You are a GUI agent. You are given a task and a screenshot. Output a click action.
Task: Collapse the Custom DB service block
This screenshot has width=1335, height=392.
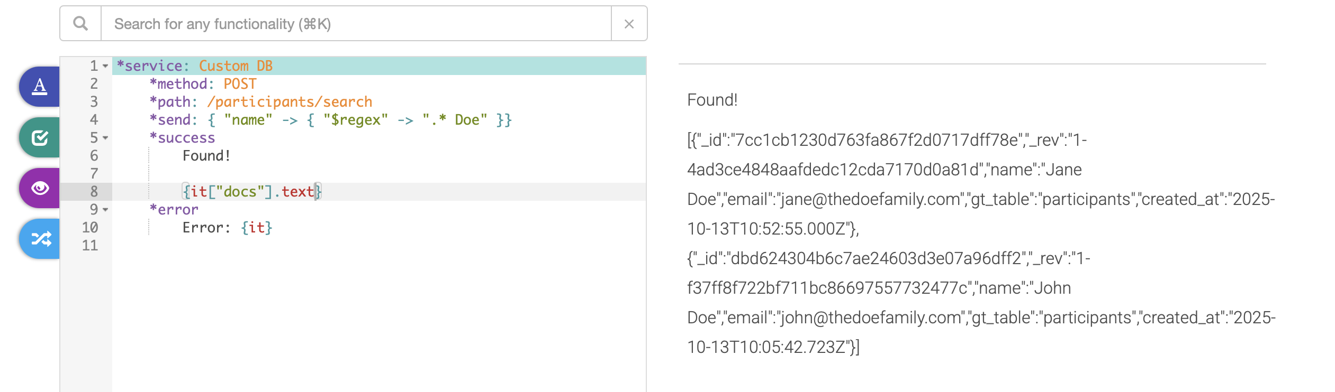pyautogui.click(x=104, y=66)
